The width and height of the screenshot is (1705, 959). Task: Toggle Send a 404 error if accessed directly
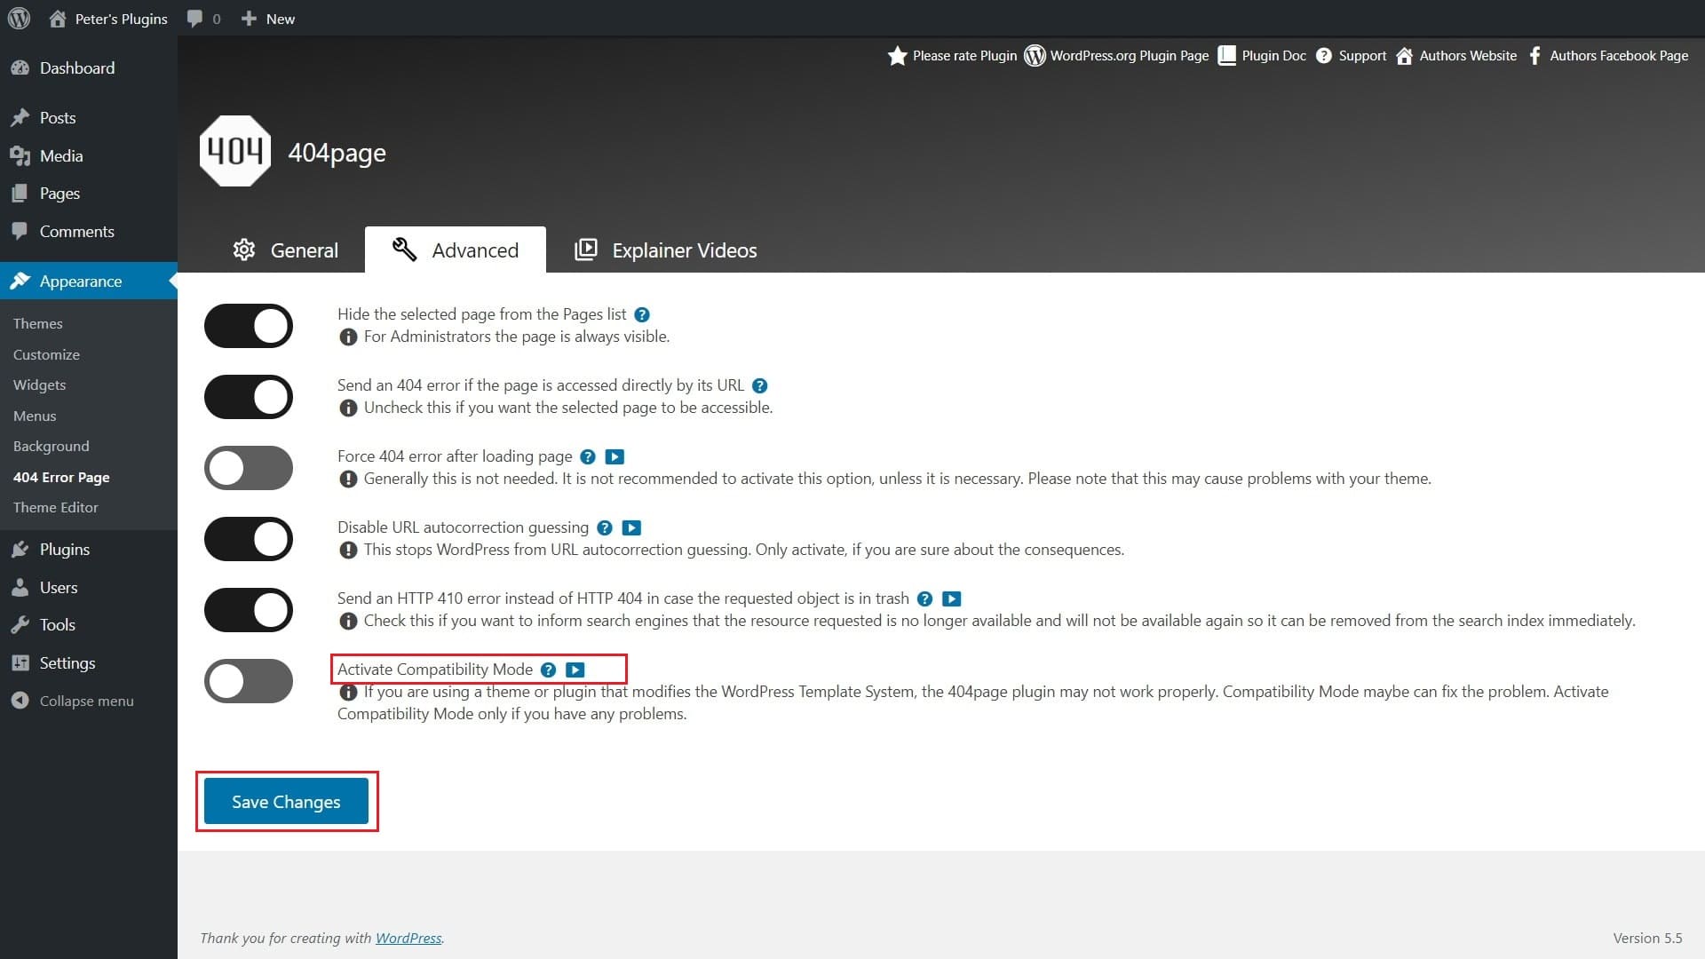[249, 397]
